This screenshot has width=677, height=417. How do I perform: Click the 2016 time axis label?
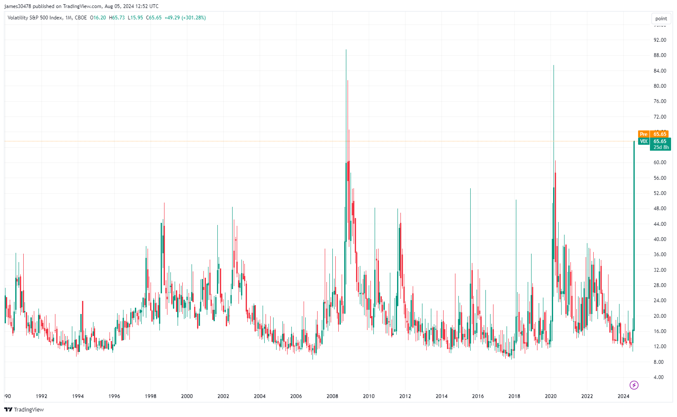pos(478,396)
